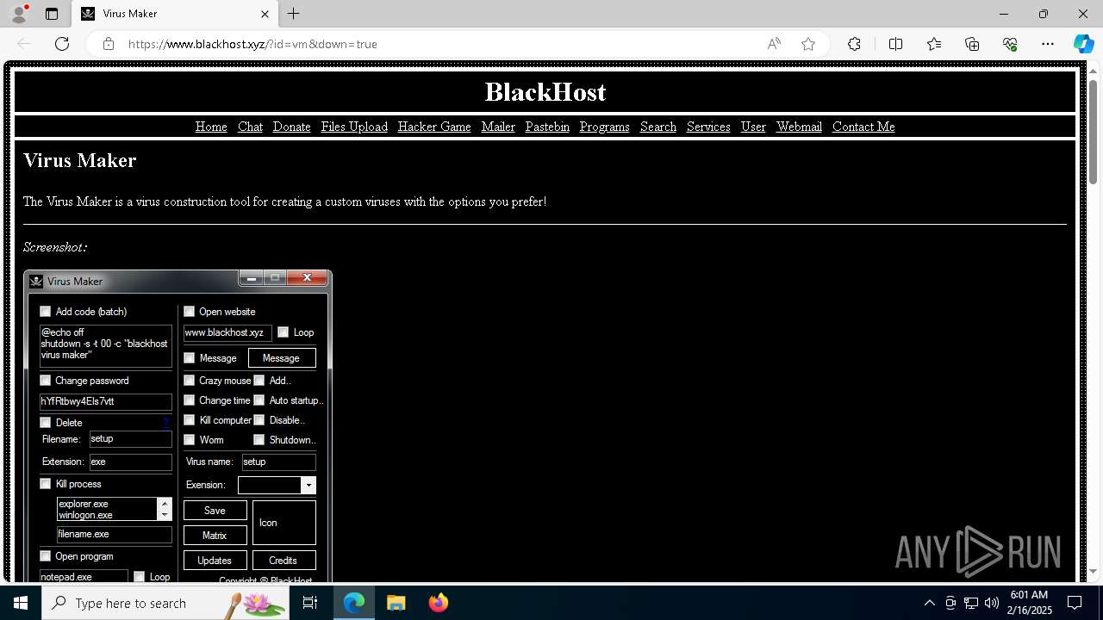Click the Matrix button in the screenshot
Screen dimensions: 1103x620
[x=215, y=536]
